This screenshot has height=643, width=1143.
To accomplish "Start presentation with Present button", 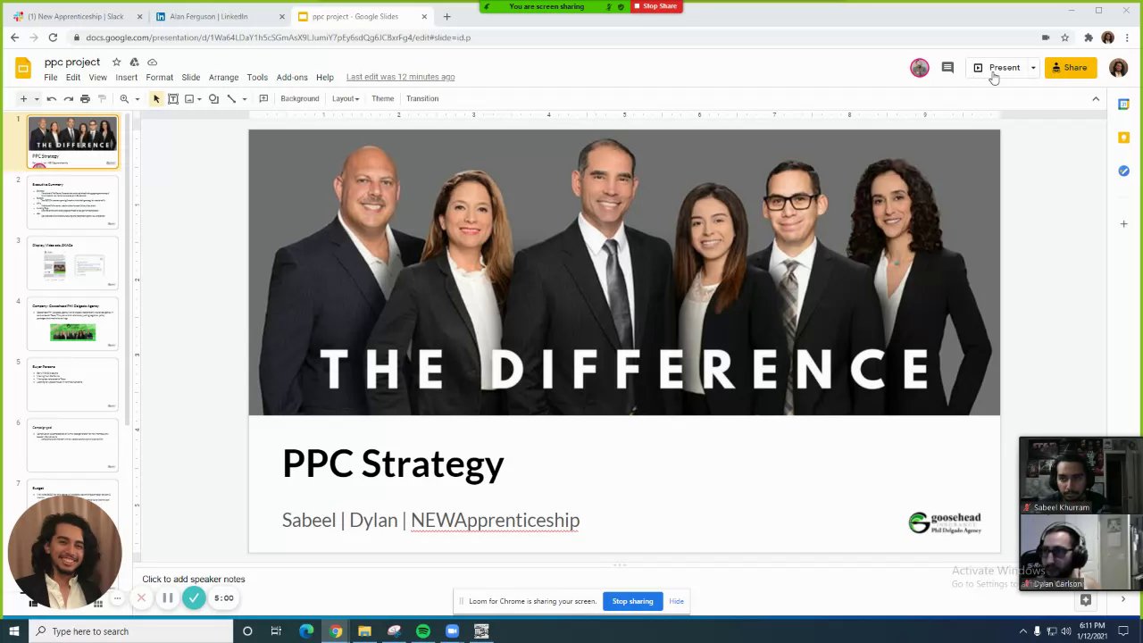I will click(997, 68).
